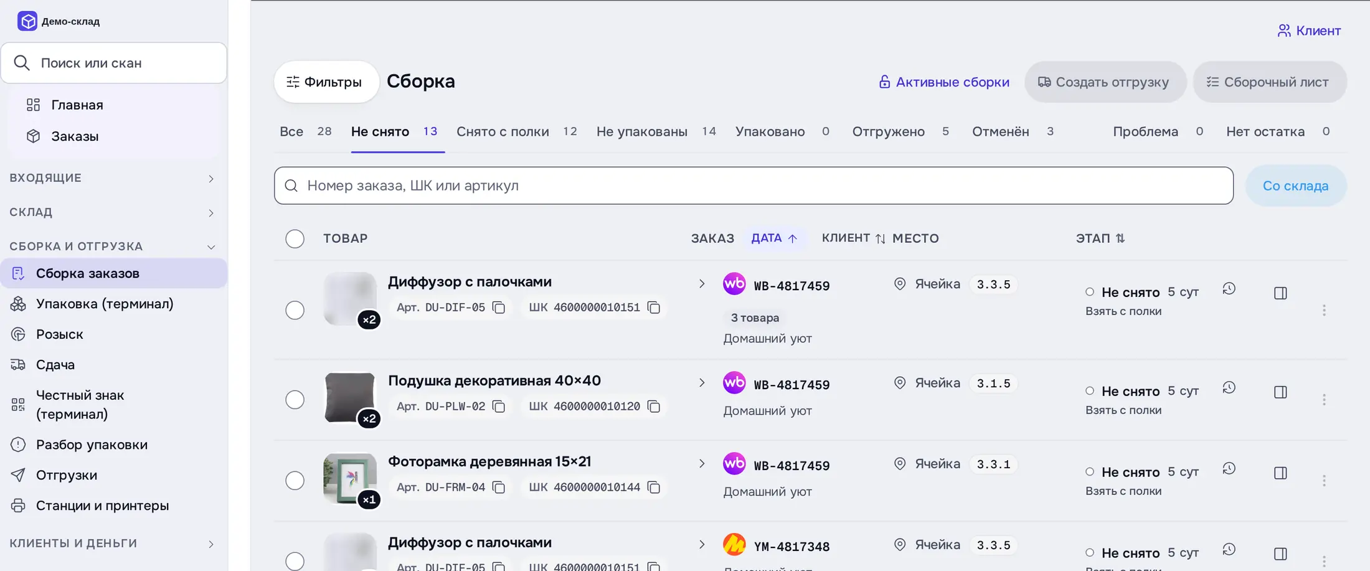Switch to Все tab
The height and width of the screenshot is (571, 1370).
305,131
